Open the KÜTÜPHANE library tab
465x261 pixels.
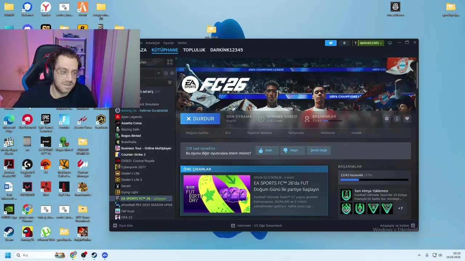[x=165, y=50]
